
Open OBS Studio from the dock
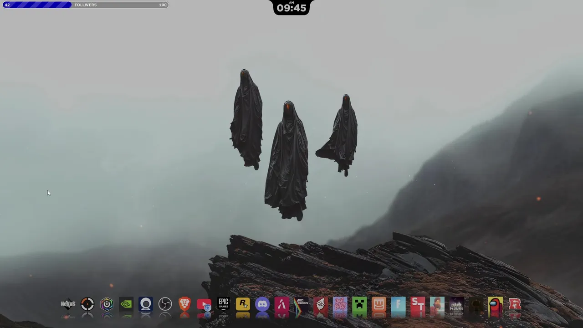pos(165,304)
